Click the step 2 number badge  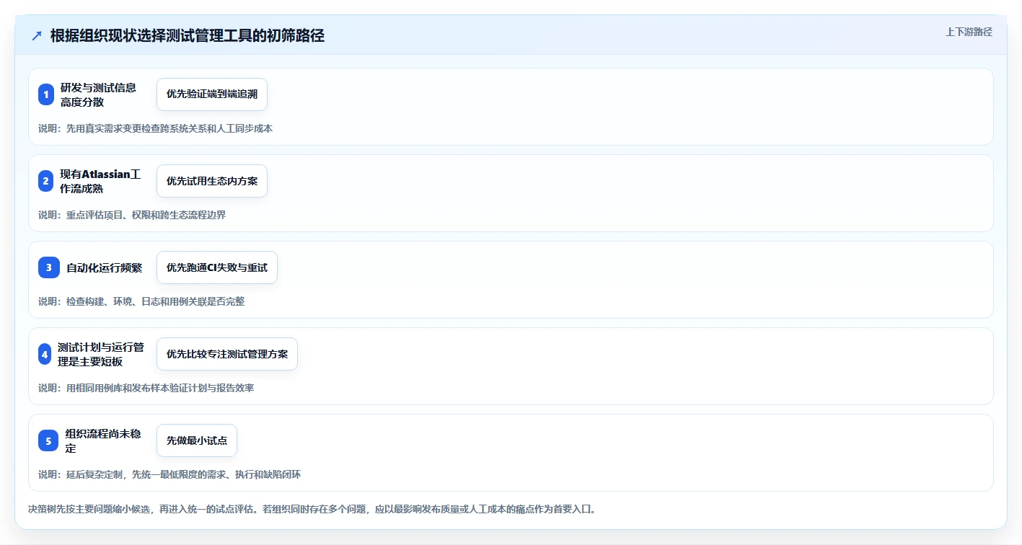pyautogui.click(x=46, y=181)
